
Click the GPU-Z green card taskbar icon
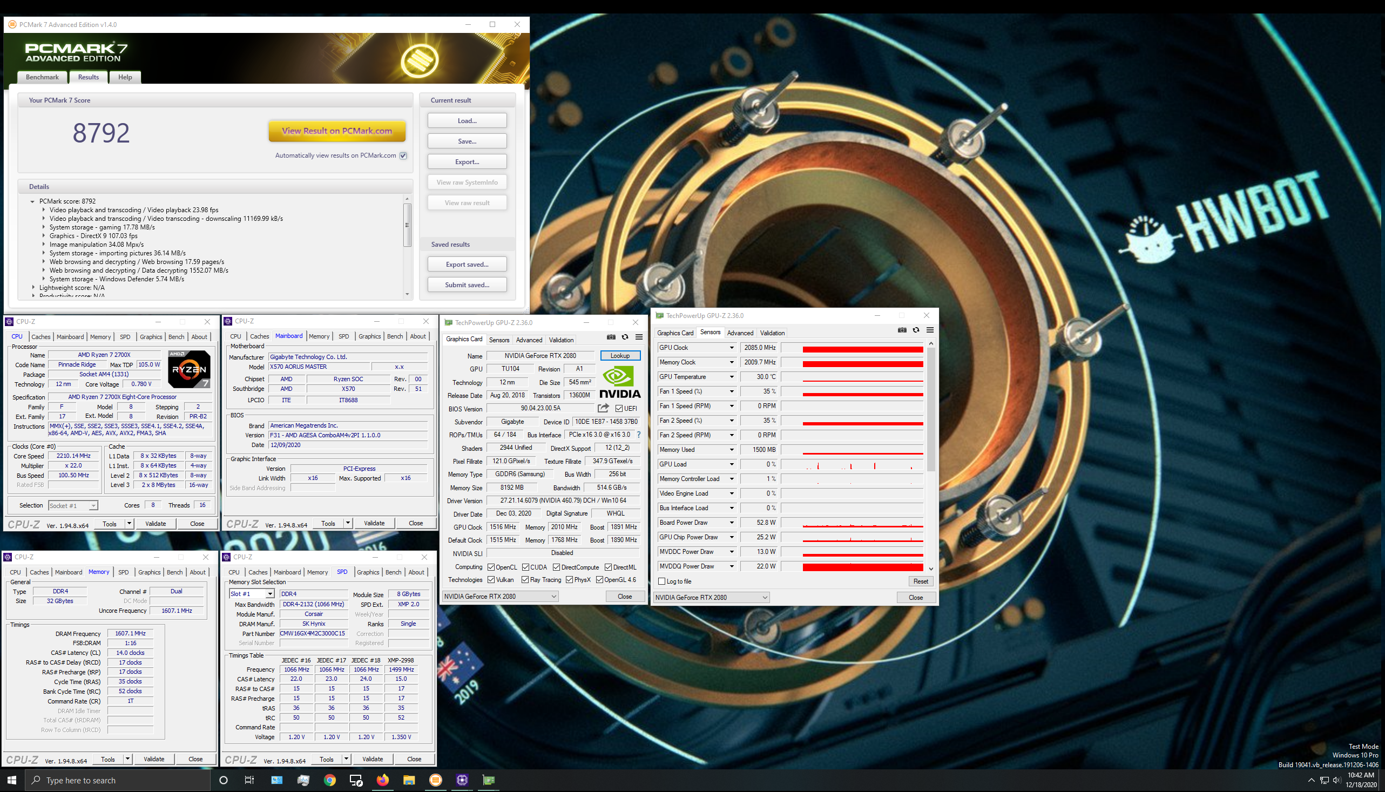[489, 780]
